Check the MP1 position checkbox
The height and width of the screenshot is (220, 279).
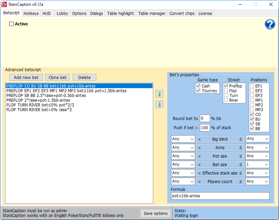tap(252, 100)
